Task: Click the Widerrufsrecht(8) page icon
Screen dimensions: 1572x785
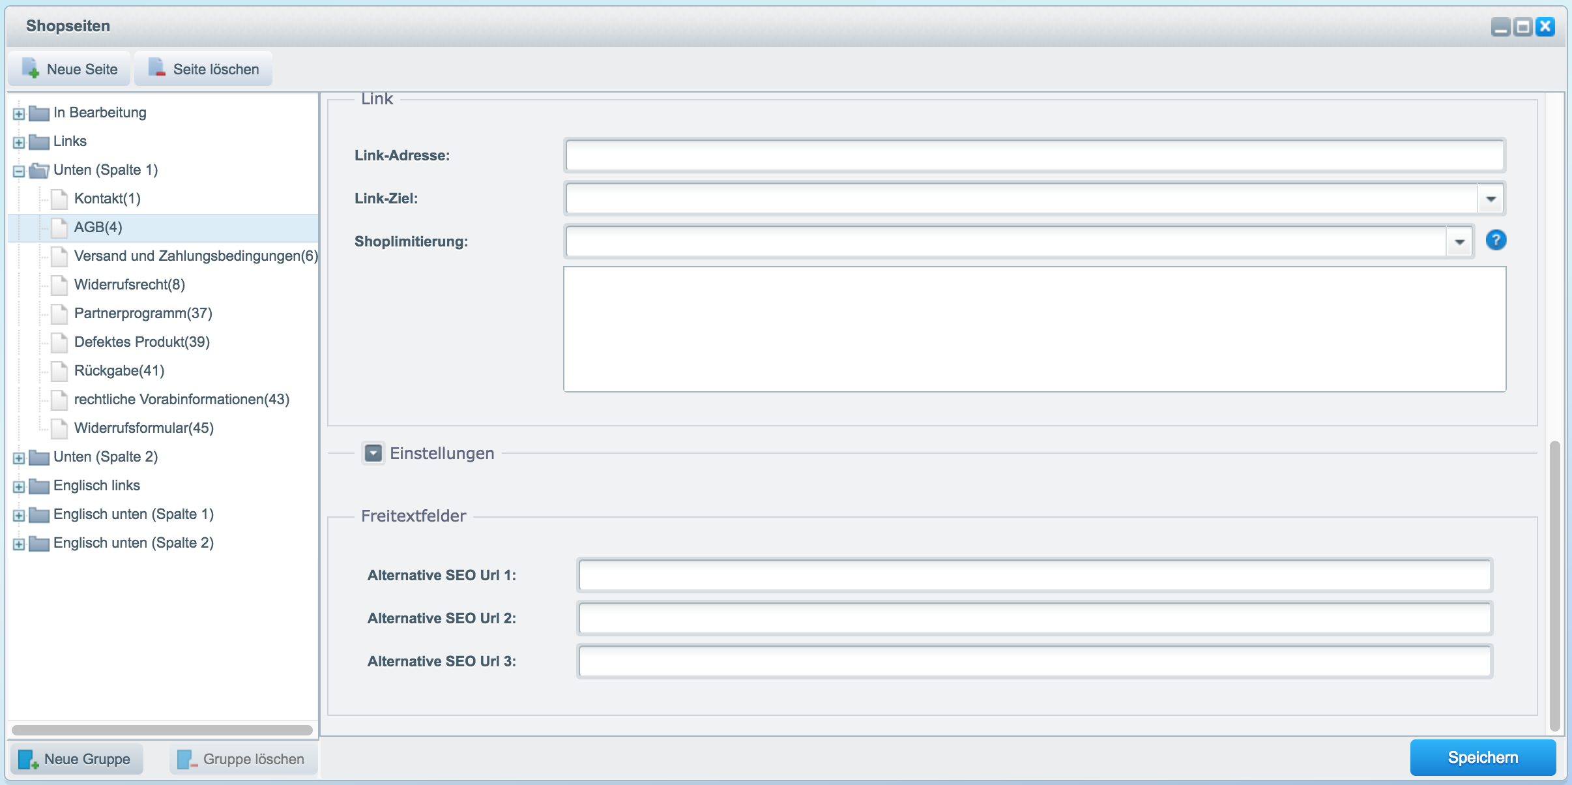Action: [x=59, y=285]
